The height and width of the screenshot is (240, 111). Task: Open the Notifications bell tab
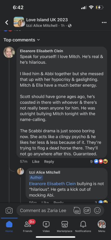coord(83,226)
